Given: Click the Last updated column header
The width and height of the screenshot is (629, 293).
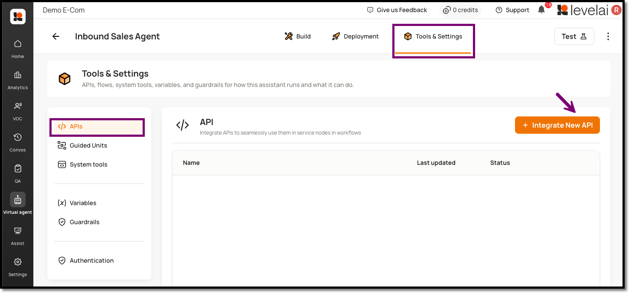Looking at the screenshot, I should tap(436, 163).
